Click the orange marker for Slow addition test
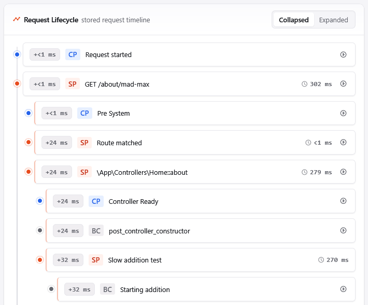 (x=40, y=260)
